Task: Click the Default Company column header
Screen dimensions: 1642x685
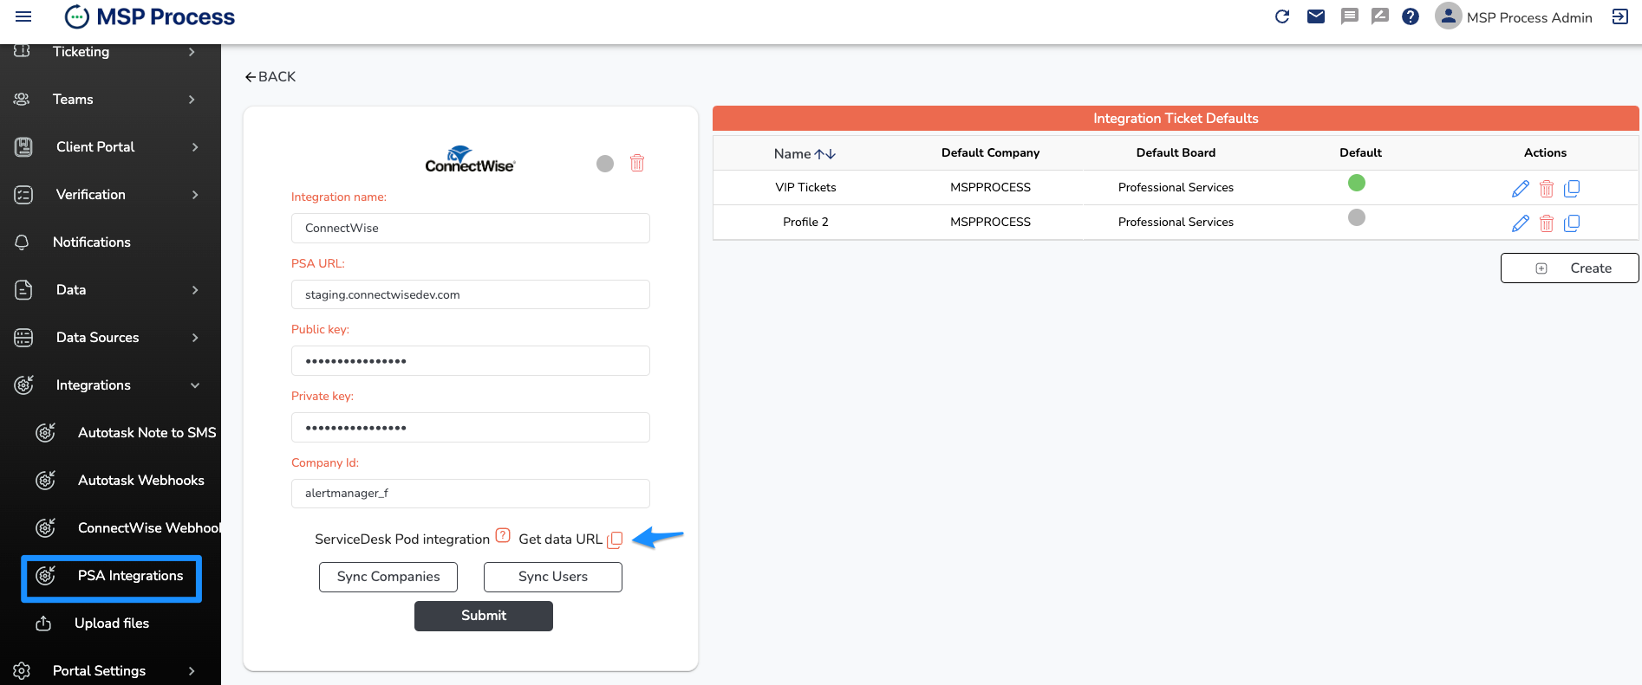Action: 990,153
